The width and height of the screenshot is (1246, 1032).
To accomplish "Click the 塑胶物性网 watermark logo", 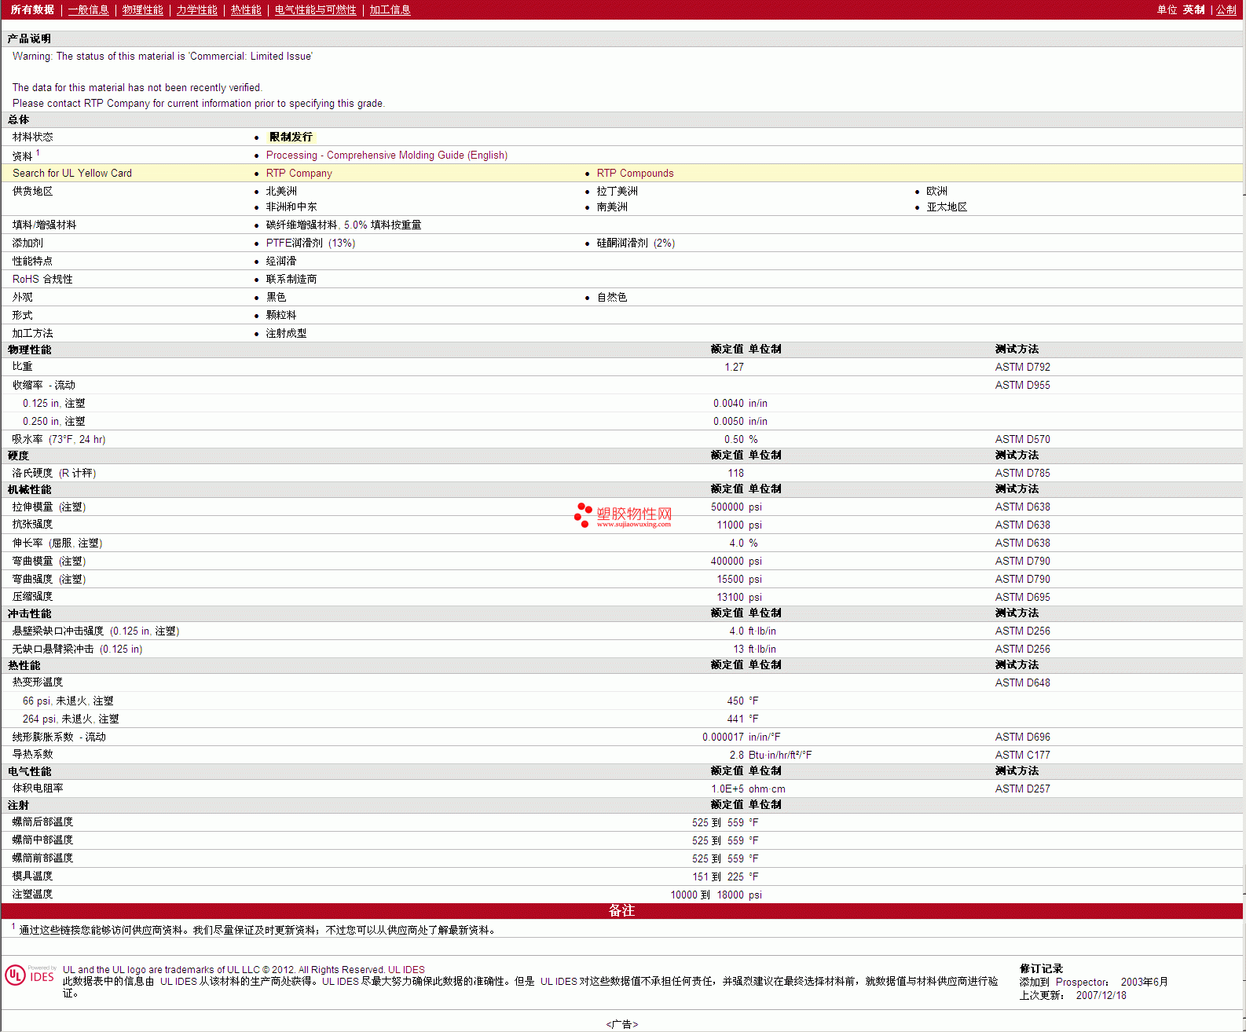I will [623, 515].
